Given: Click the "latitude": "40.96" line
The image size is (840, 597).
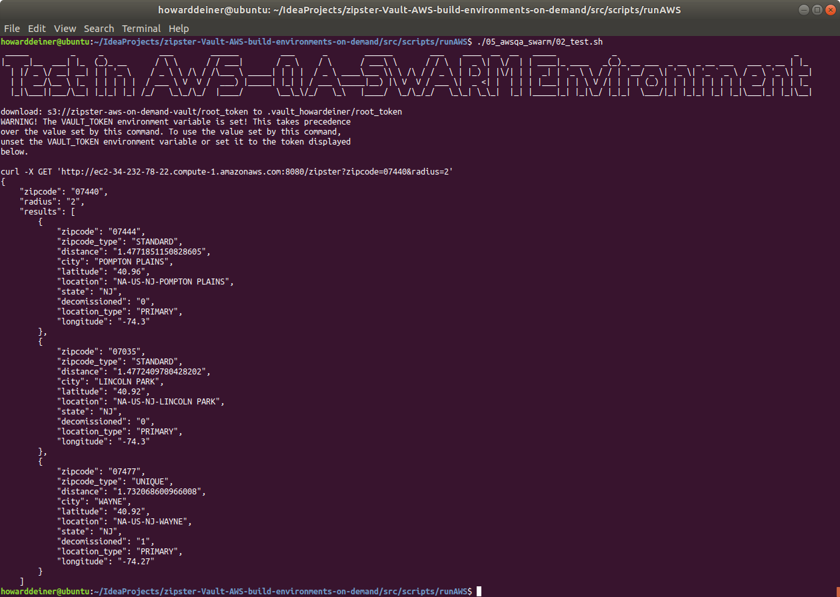Looking at the screenshot, I should [103, 272].
